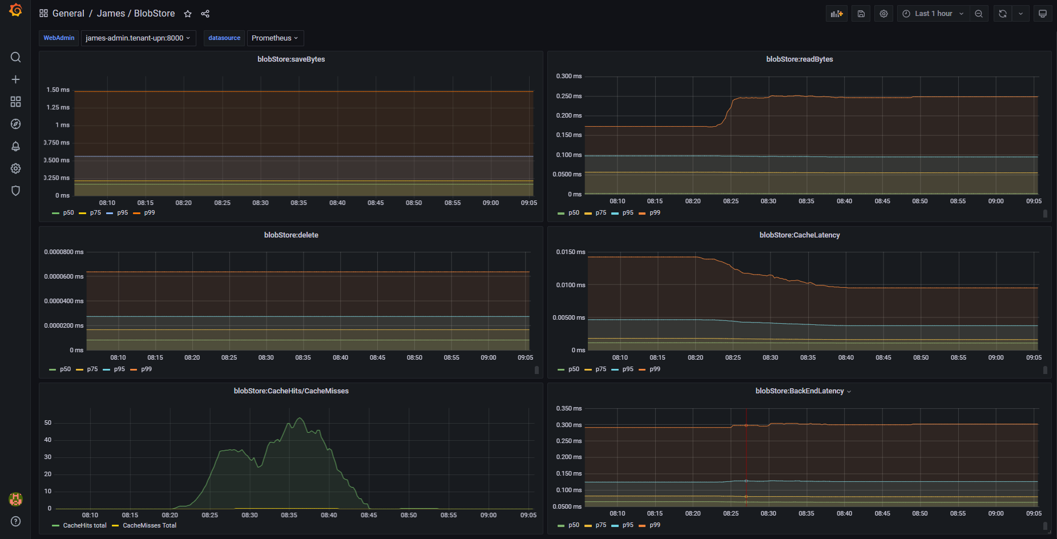
Task: Star the BlobStore dashboard as favorite
Action: pos(188,14)
